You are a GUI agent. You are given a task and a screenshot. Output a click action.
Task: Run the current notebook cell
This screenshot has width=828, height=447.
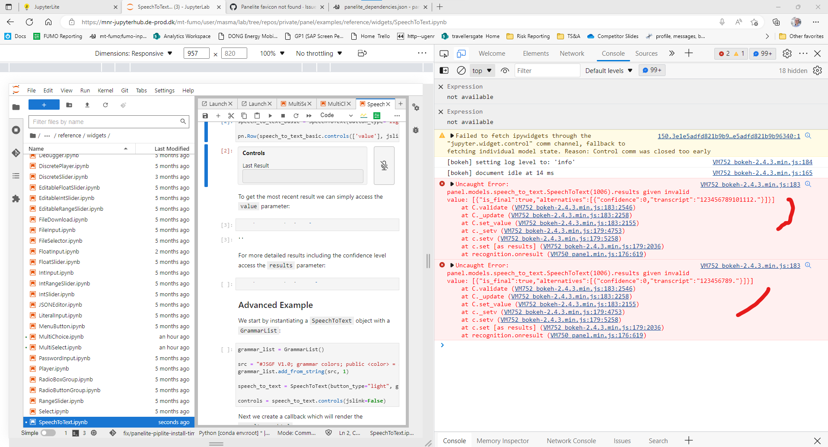[270, 115]
